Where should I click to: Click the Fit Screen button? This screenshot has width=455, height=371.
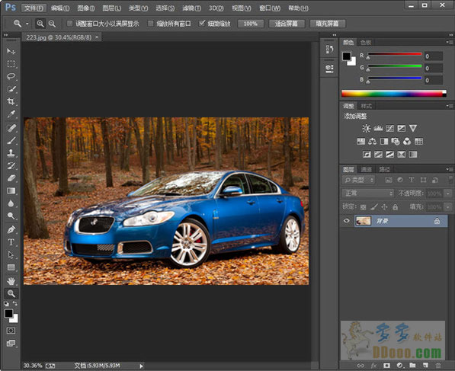pyautogui.click(x=287, y=24)
